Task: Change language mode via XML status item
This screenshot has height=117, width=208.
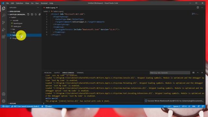Action: click(194, 106)
